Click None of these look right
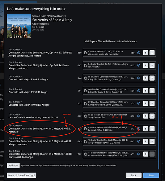165x181 pixels. coord(22,175)
